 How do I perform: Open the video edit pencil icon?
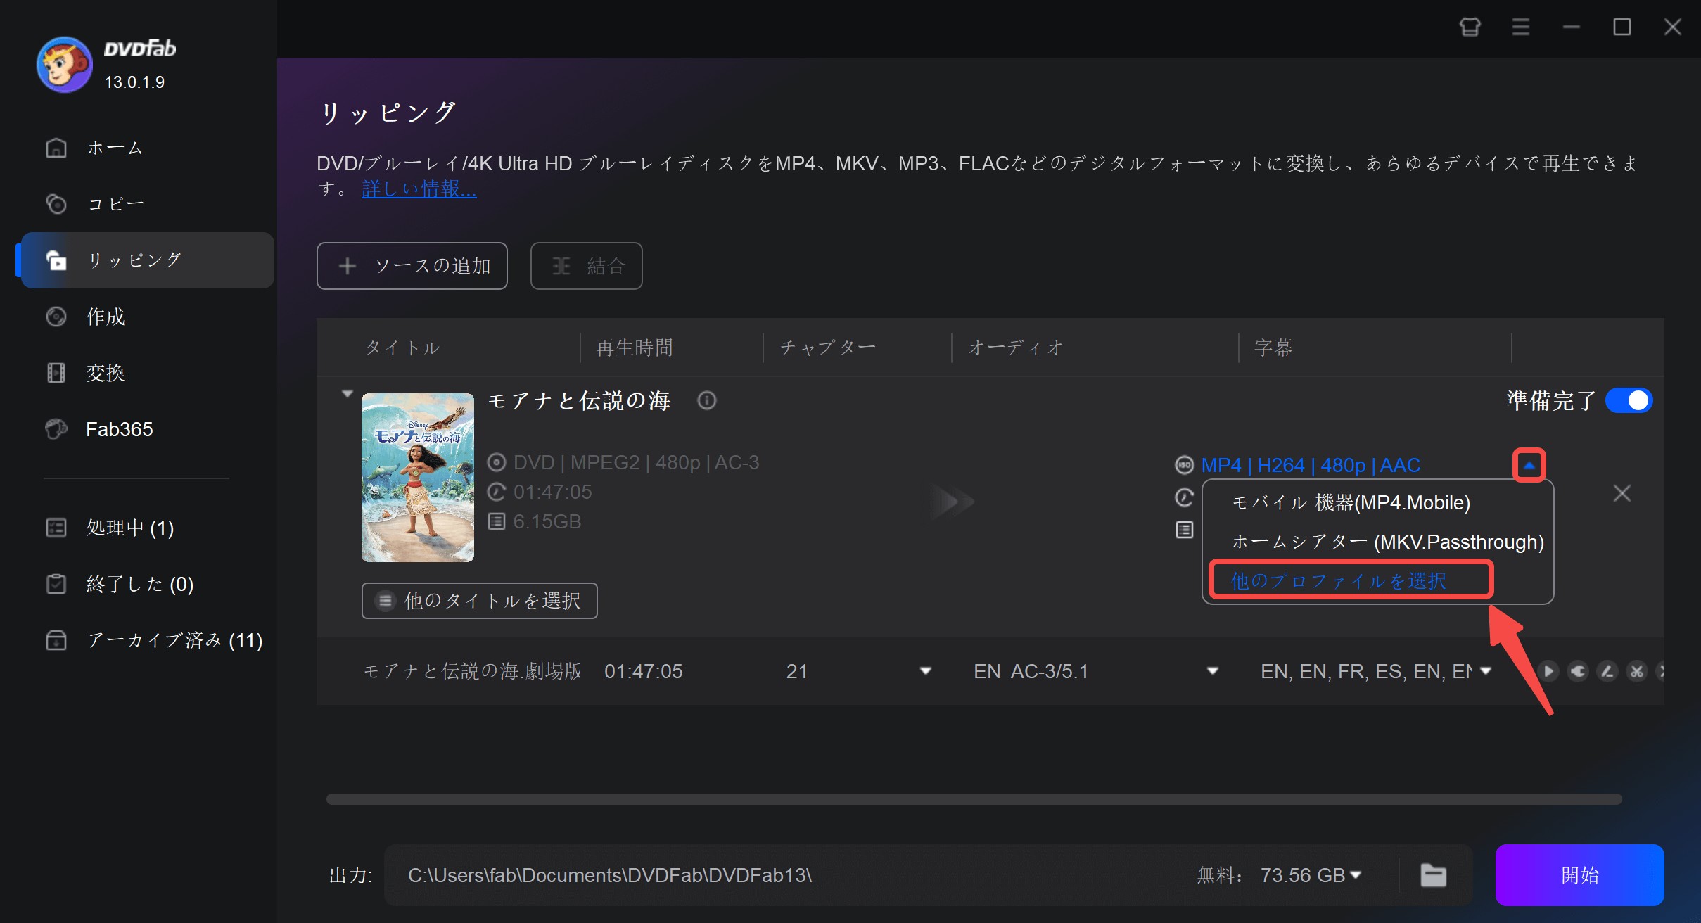[x=1607, y=671]
